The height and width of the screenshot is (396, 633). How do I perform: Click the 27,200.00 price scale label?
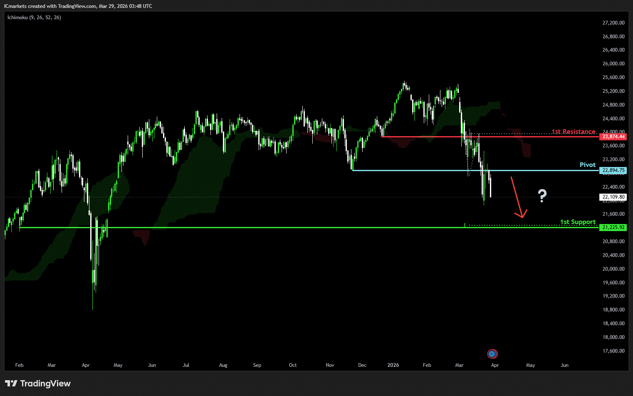[613, 23]
